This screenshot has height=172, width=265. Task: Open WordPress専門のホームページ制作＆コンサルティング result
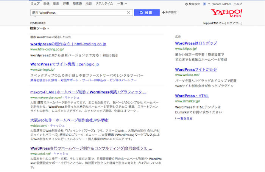pyautogui.click(x=91, y=148)
